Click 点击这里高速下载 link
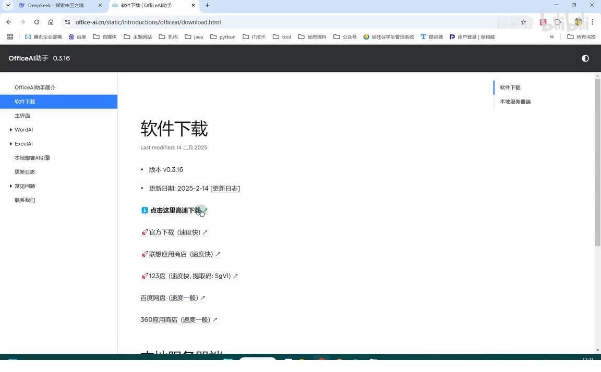Image resolution: width=601 pixels, height=372 pixels. tap(175, 210)
